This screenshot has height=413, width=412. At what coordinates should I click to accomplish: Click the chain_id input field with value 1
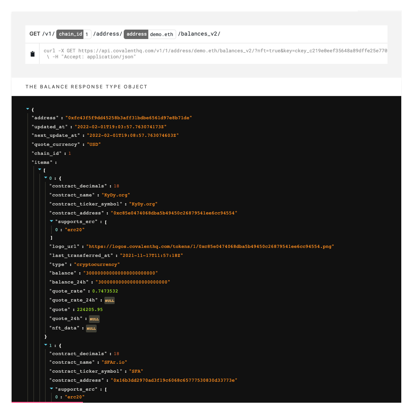[x=87, y=34]
